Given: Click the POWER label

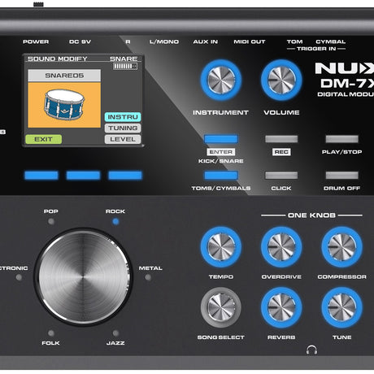Looking at the screenshot, I should pyautogui.click(x=36, y=41).
